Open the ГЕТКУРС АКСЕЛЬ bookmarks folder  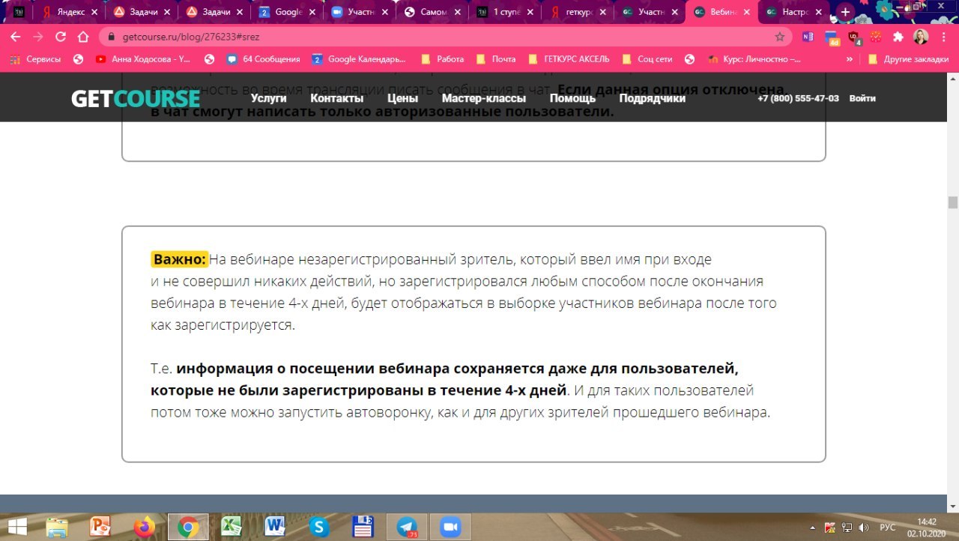[569, 59]
